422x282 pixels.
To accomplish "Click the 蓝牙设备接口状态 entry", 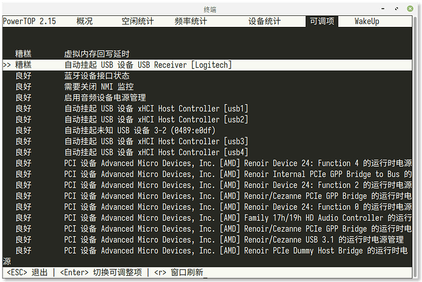I will [97, 76].
